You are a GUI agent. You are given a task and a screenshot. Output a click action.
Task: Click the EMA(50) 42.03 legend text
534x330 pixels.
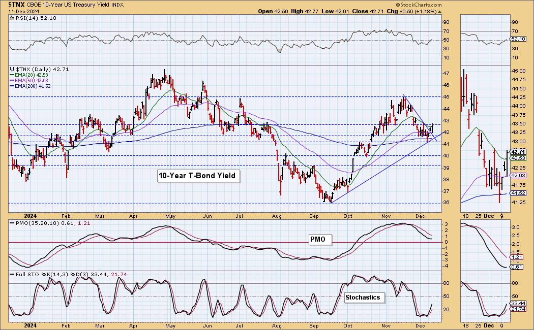click(x=32, y=81)
